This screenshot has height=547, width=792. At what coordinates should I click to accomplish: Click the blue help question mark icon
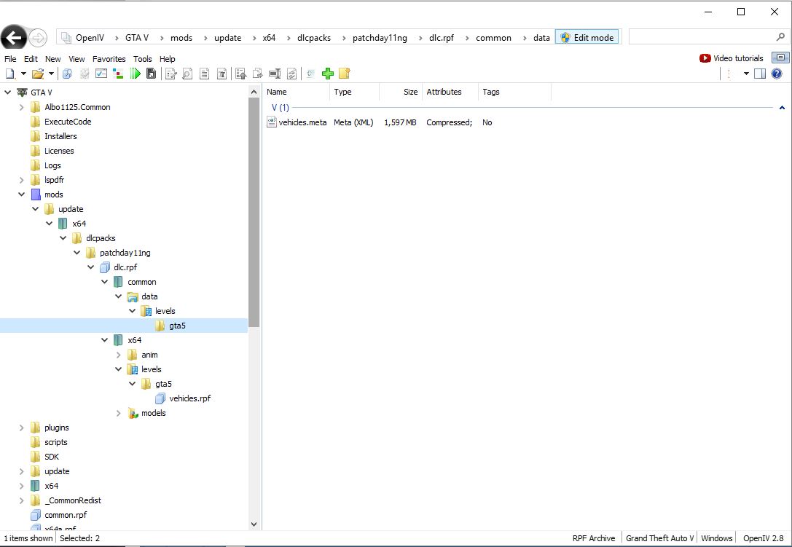777,74
